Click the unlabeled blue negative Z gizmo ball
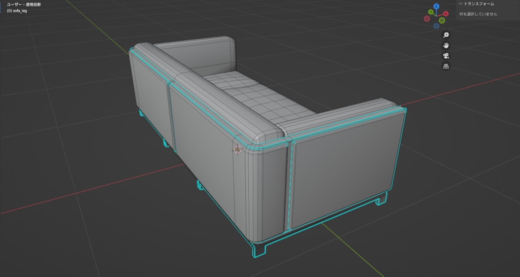 coord(436,26)
